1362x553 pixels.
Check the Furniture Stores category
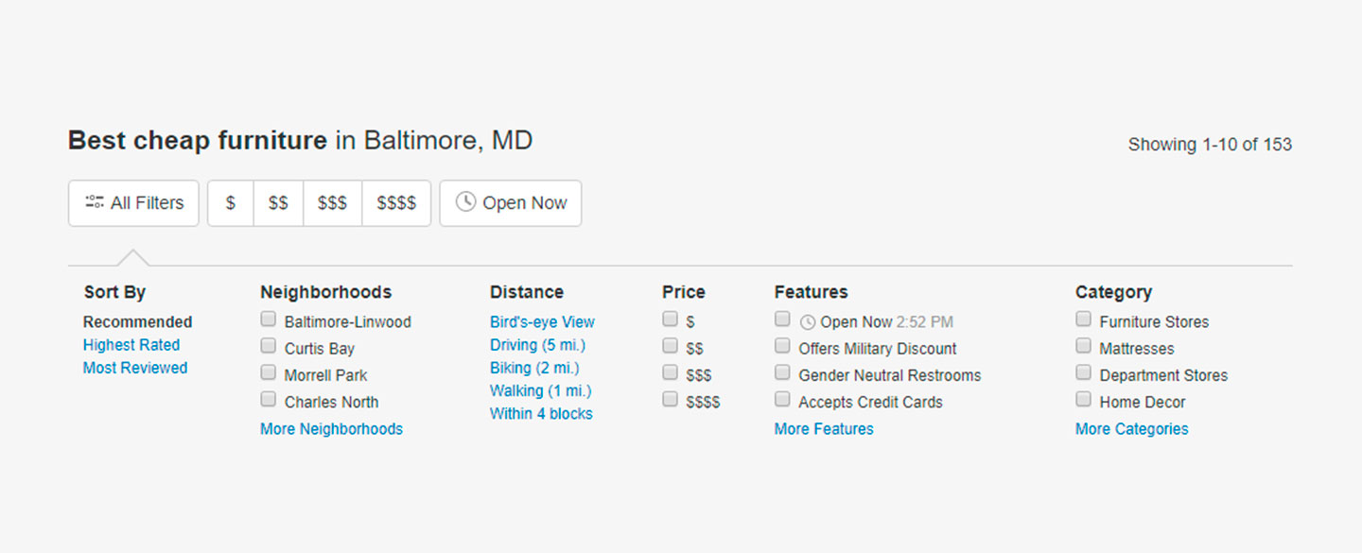(1083, 320)
